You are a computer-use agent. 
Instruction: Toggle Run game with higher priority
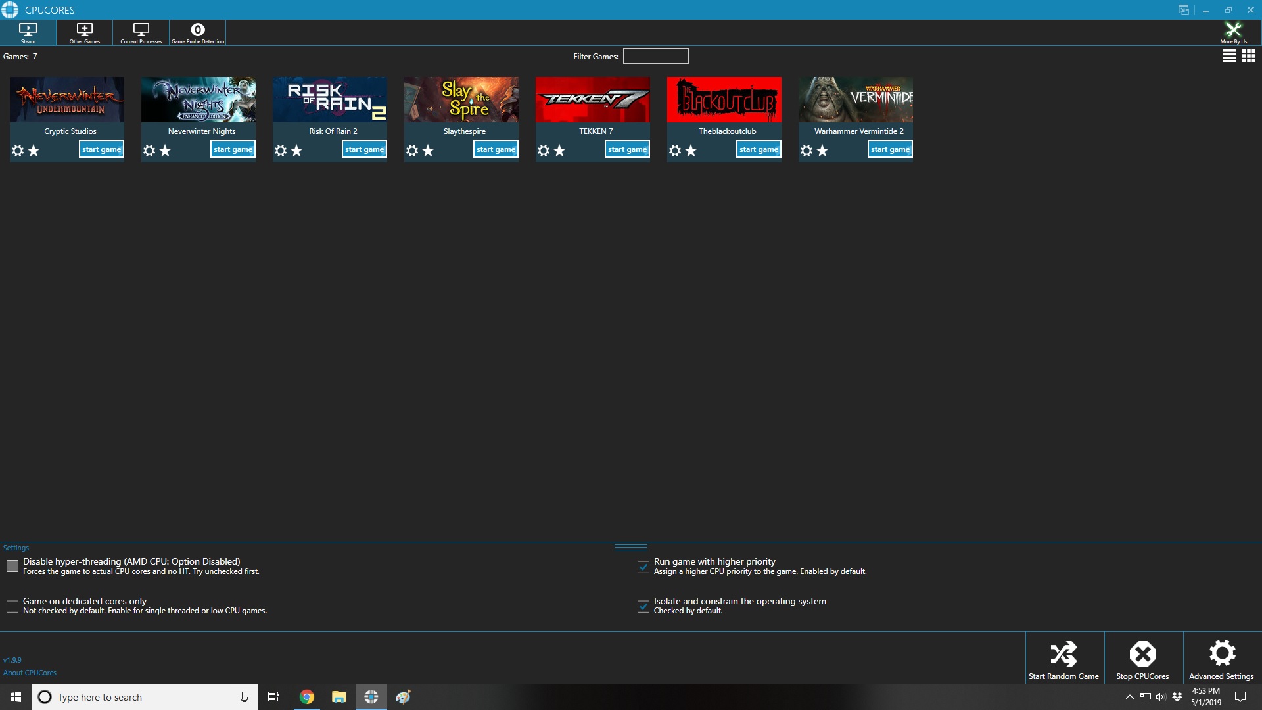(x=643, y=567)
